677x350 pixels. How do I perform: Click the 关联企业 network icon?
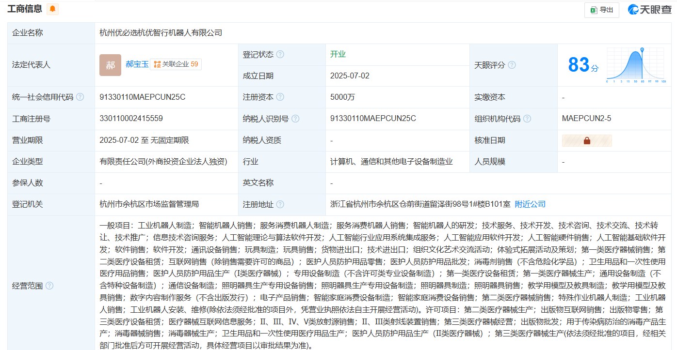[x=157, y=64]
